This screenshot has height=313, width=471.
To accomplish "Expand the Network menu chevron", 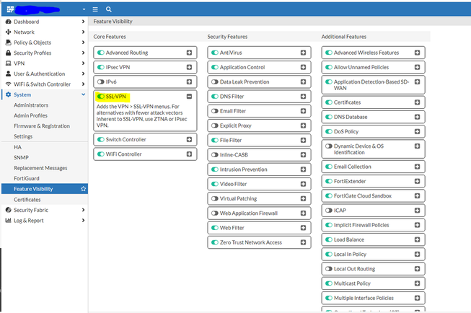I will tap(83, 32).
